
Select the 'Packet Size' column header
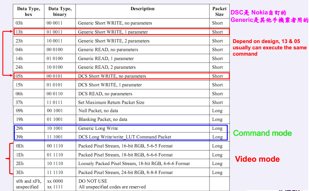click(219, 11)
